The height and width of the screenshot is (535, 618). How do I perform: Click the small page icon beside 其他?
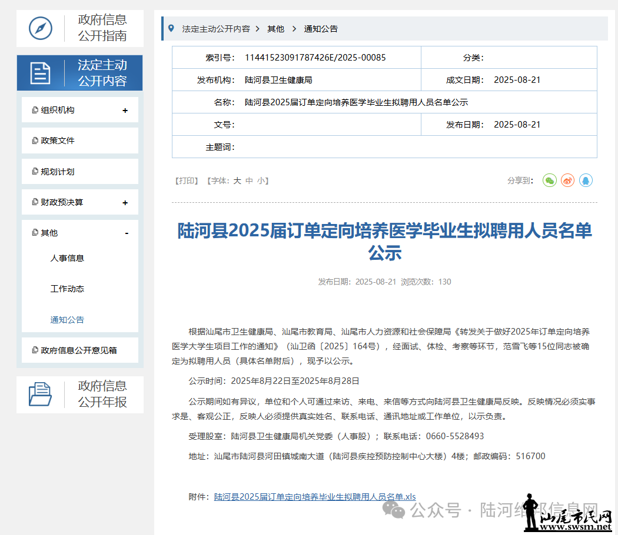tap(35, 233)
